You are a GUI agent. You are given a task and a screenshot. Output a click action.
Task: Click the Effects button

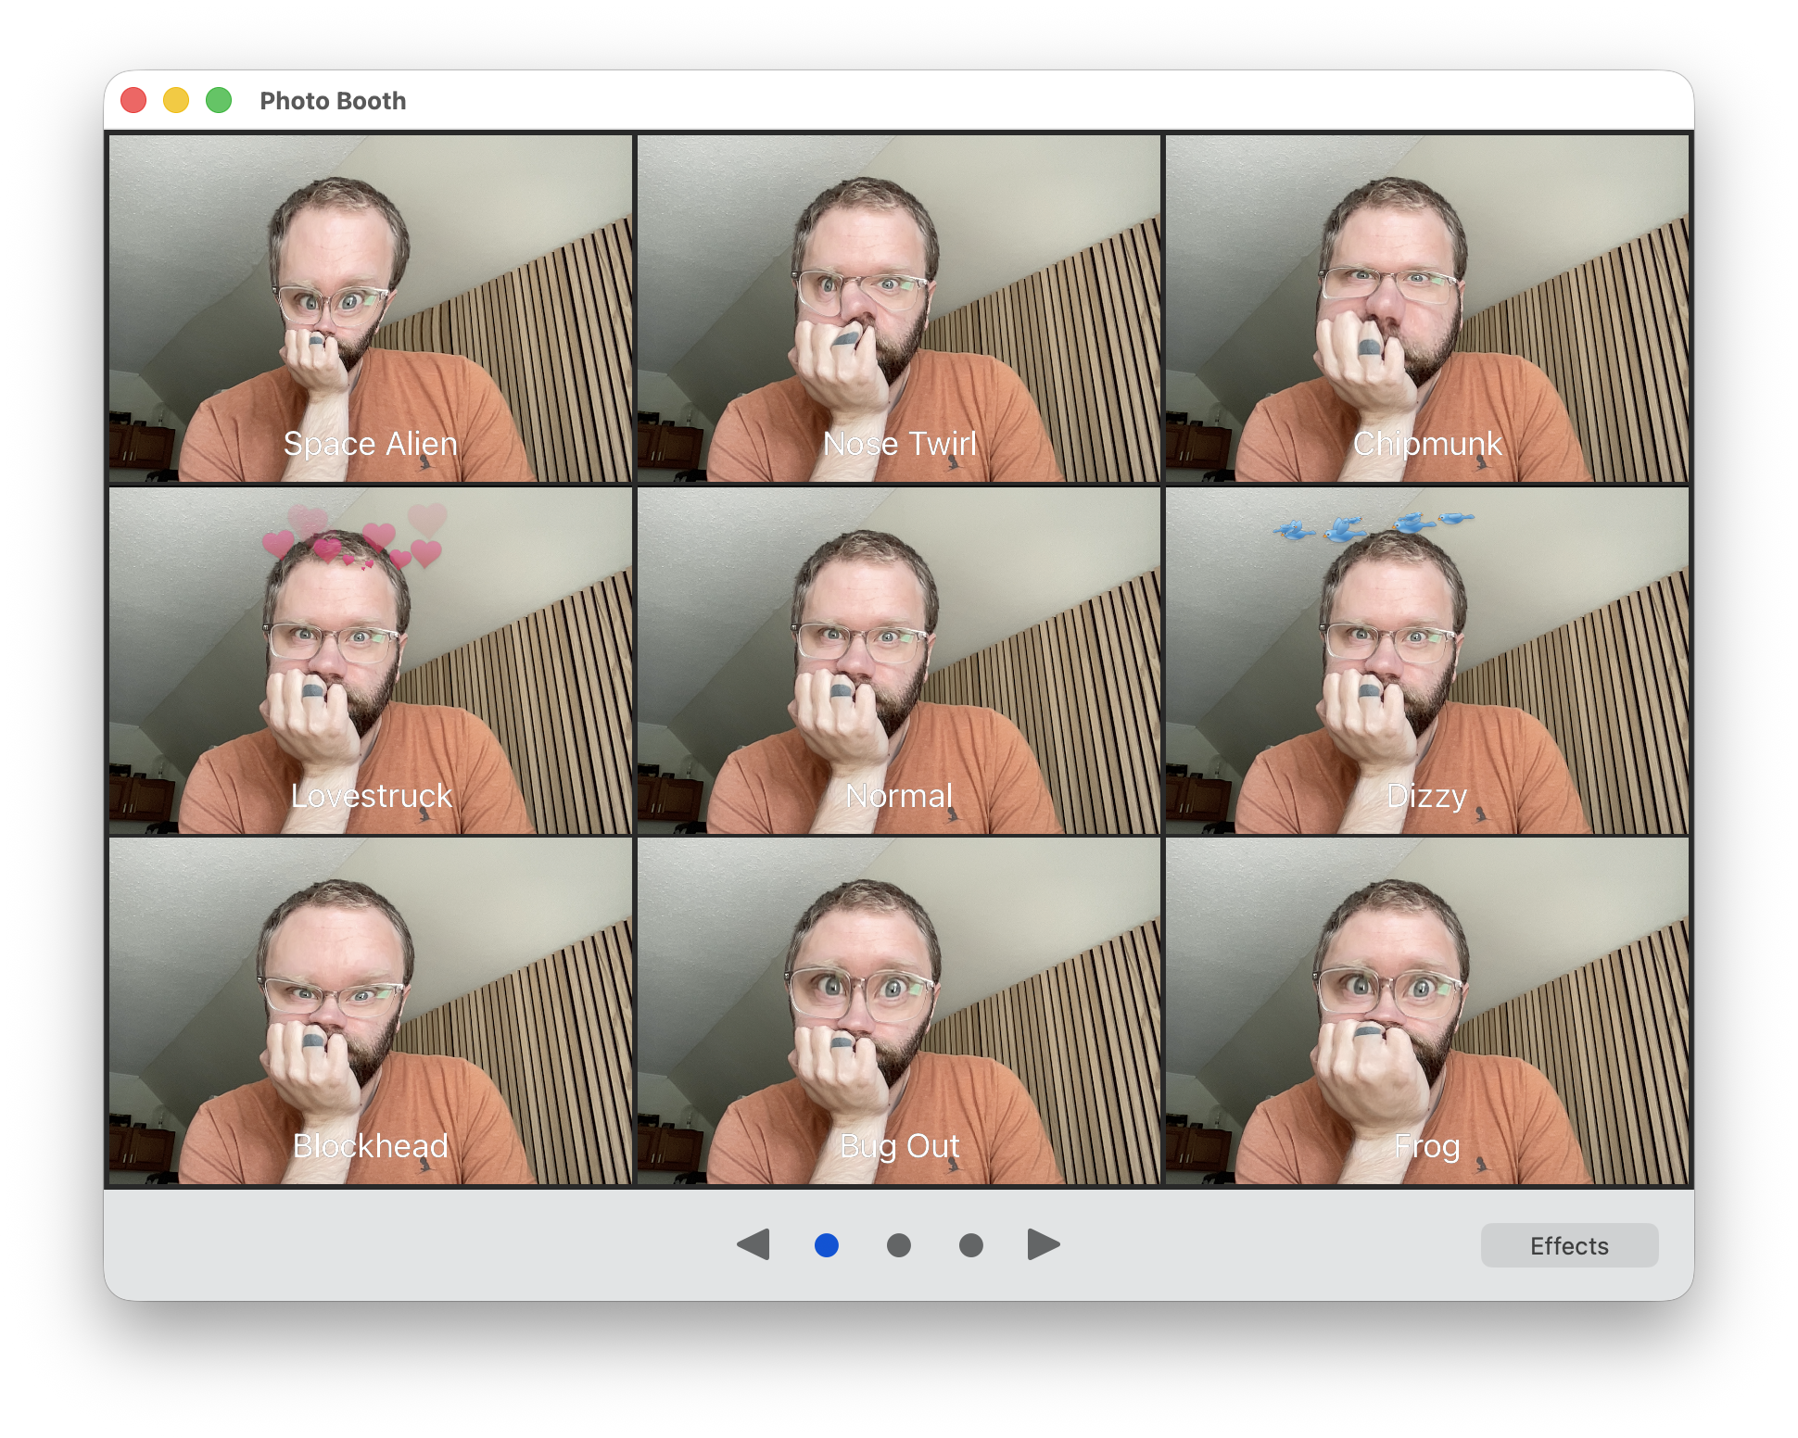(1568, 1245)
